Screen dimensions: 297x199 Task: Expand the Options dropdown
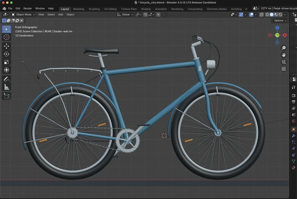pyautogui.click(x=280, y=20)
